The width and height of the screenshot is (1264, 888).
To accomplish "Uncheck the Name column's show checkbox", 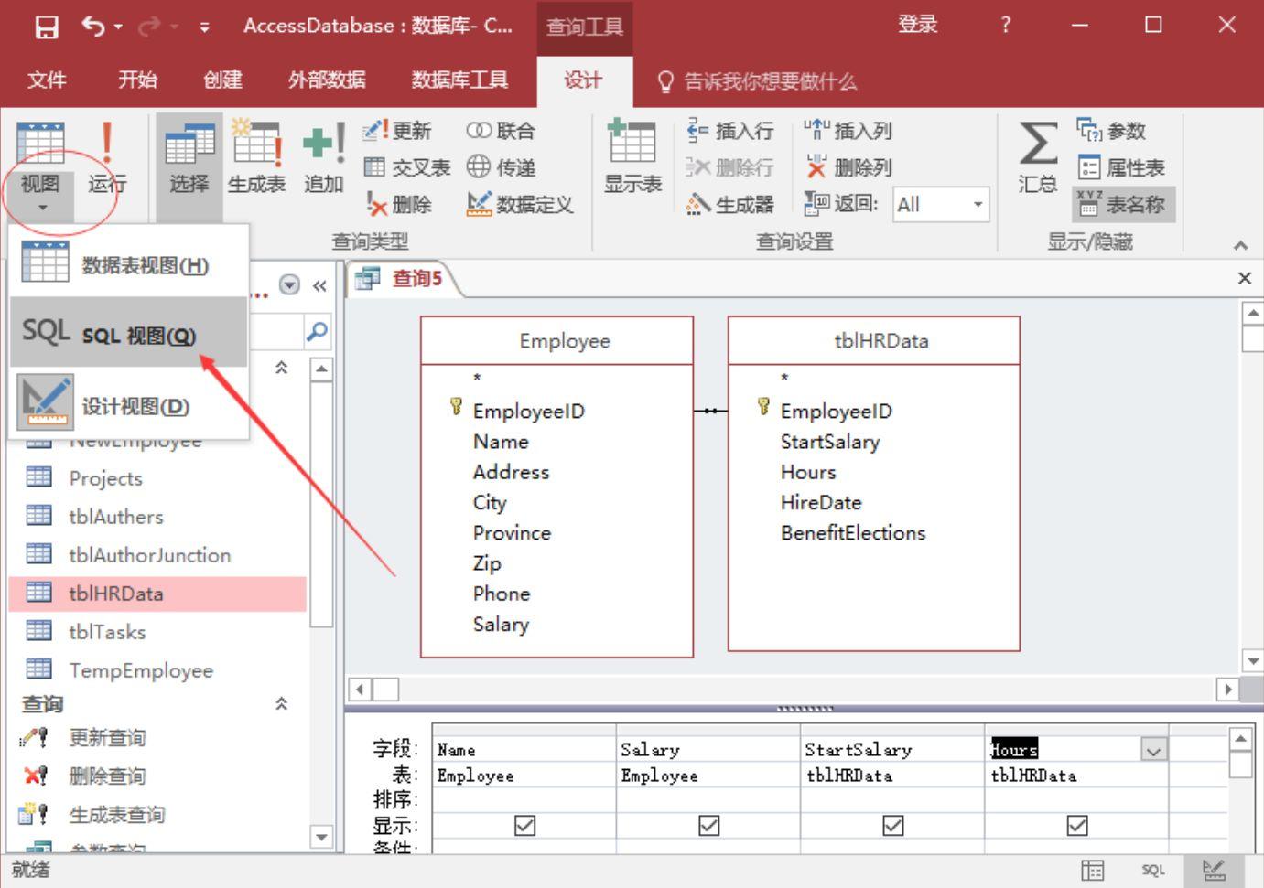I will point(523,825).
